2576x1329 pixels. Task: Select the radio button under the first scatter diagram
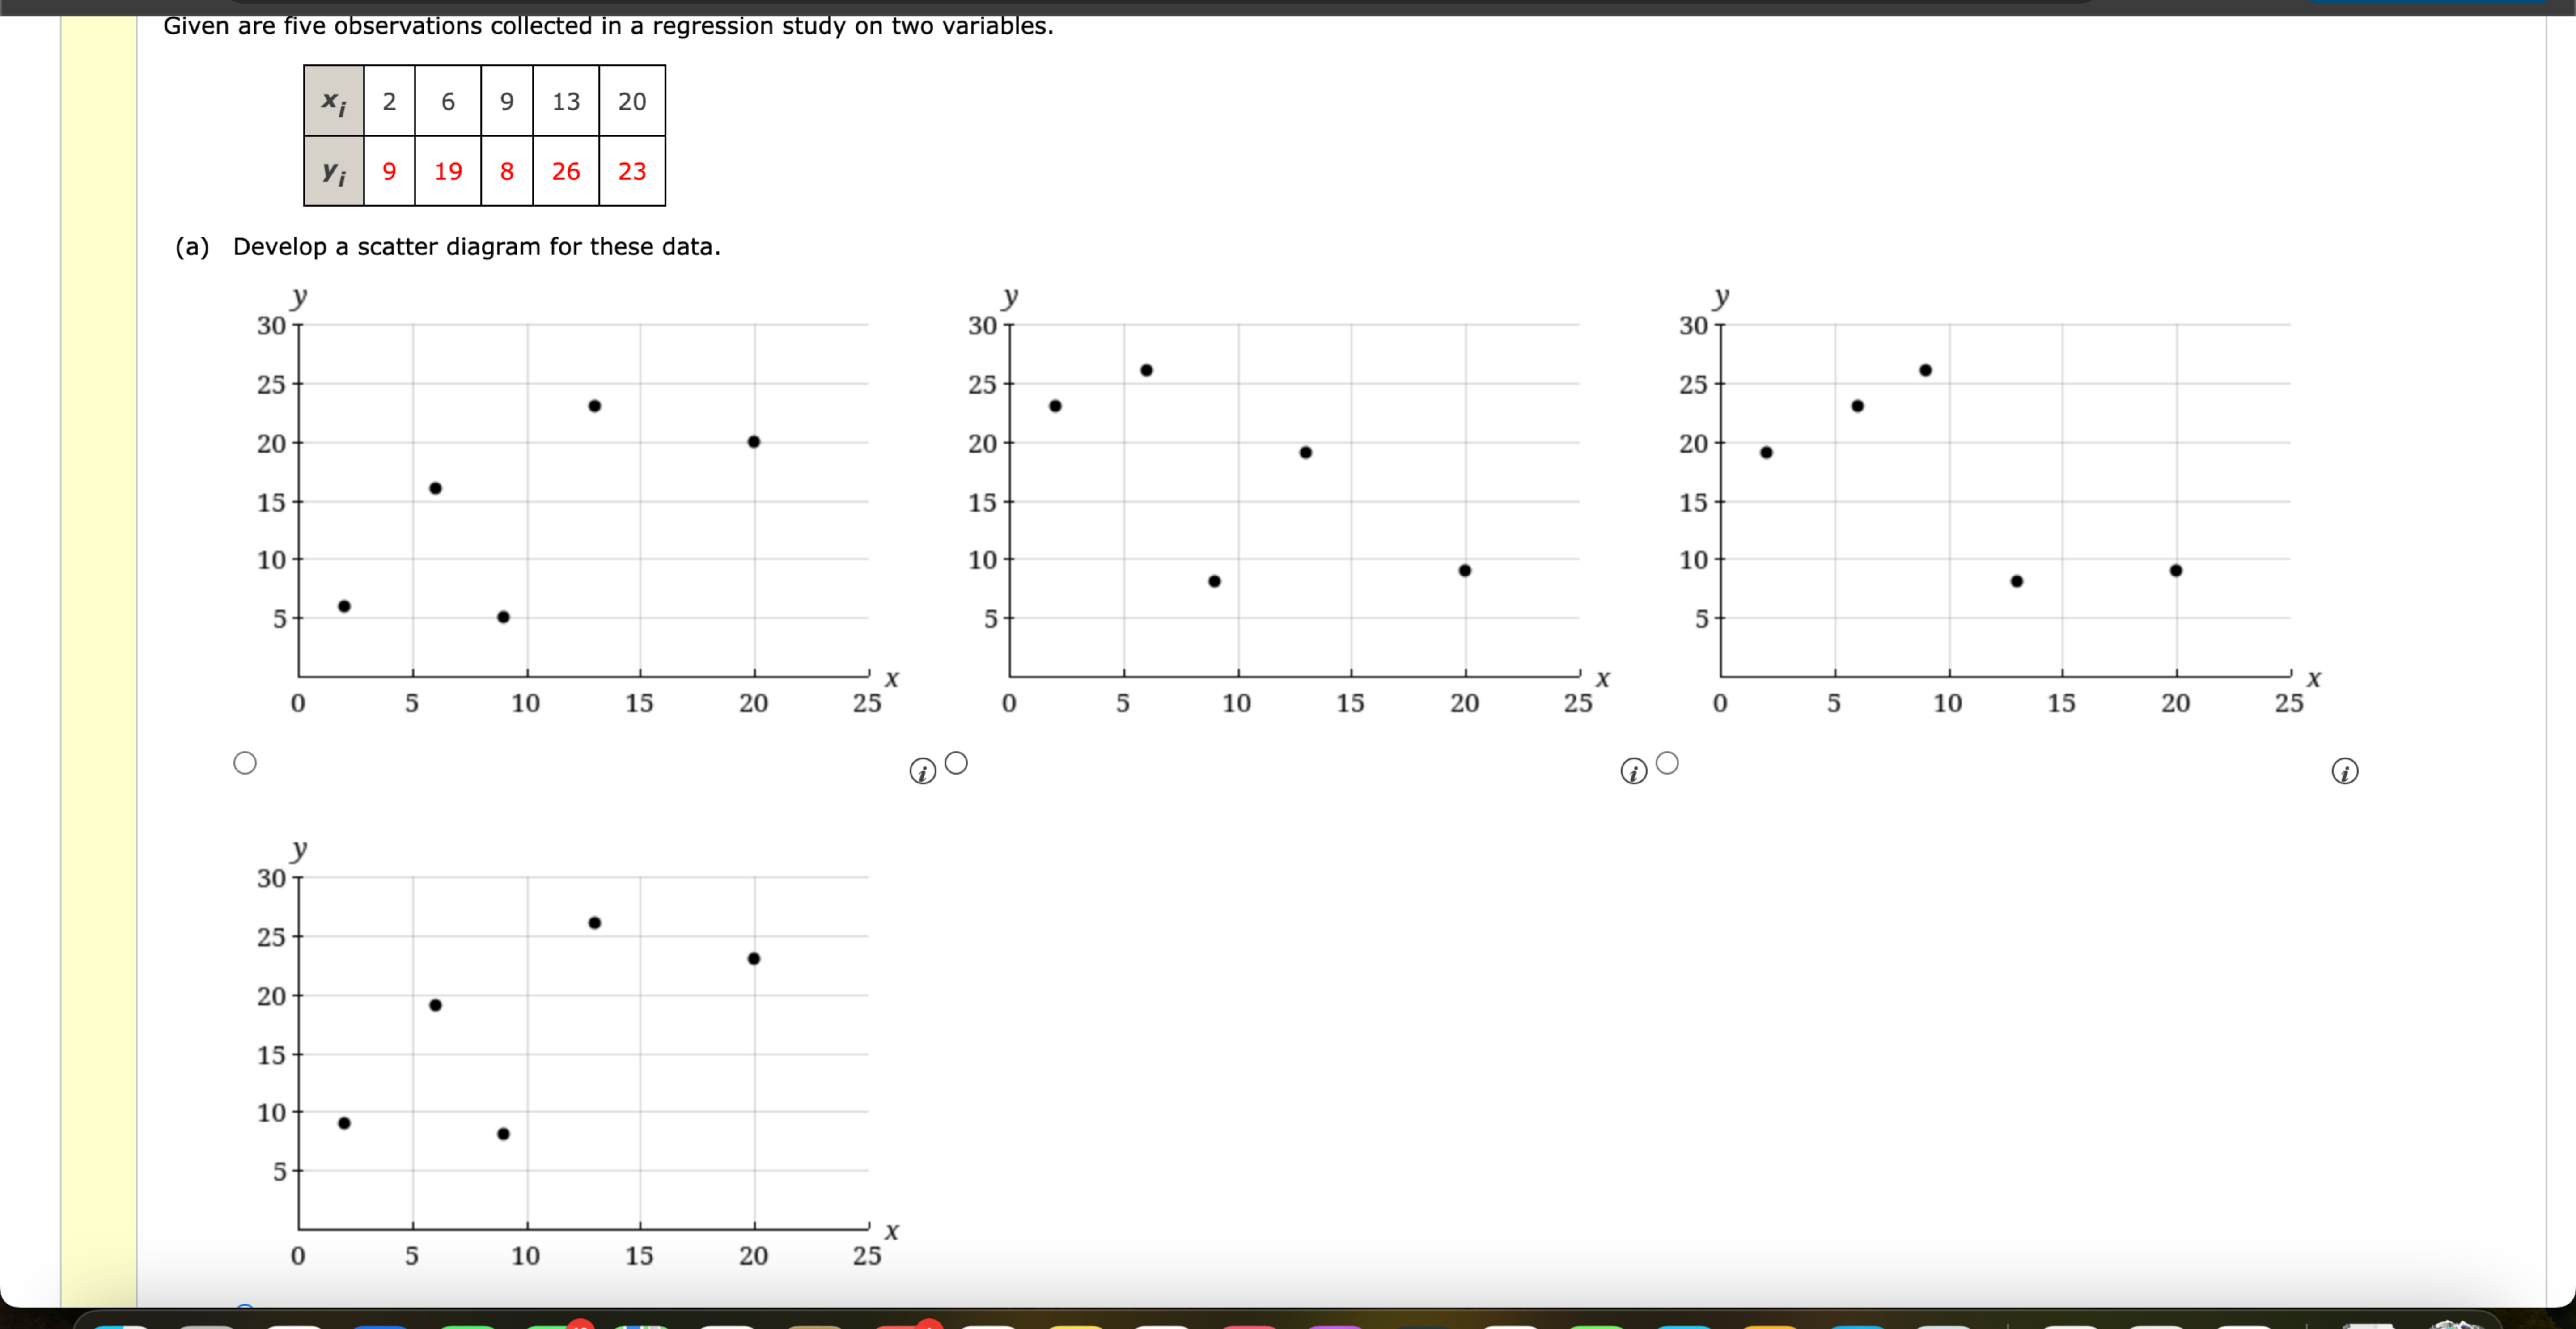245,762
